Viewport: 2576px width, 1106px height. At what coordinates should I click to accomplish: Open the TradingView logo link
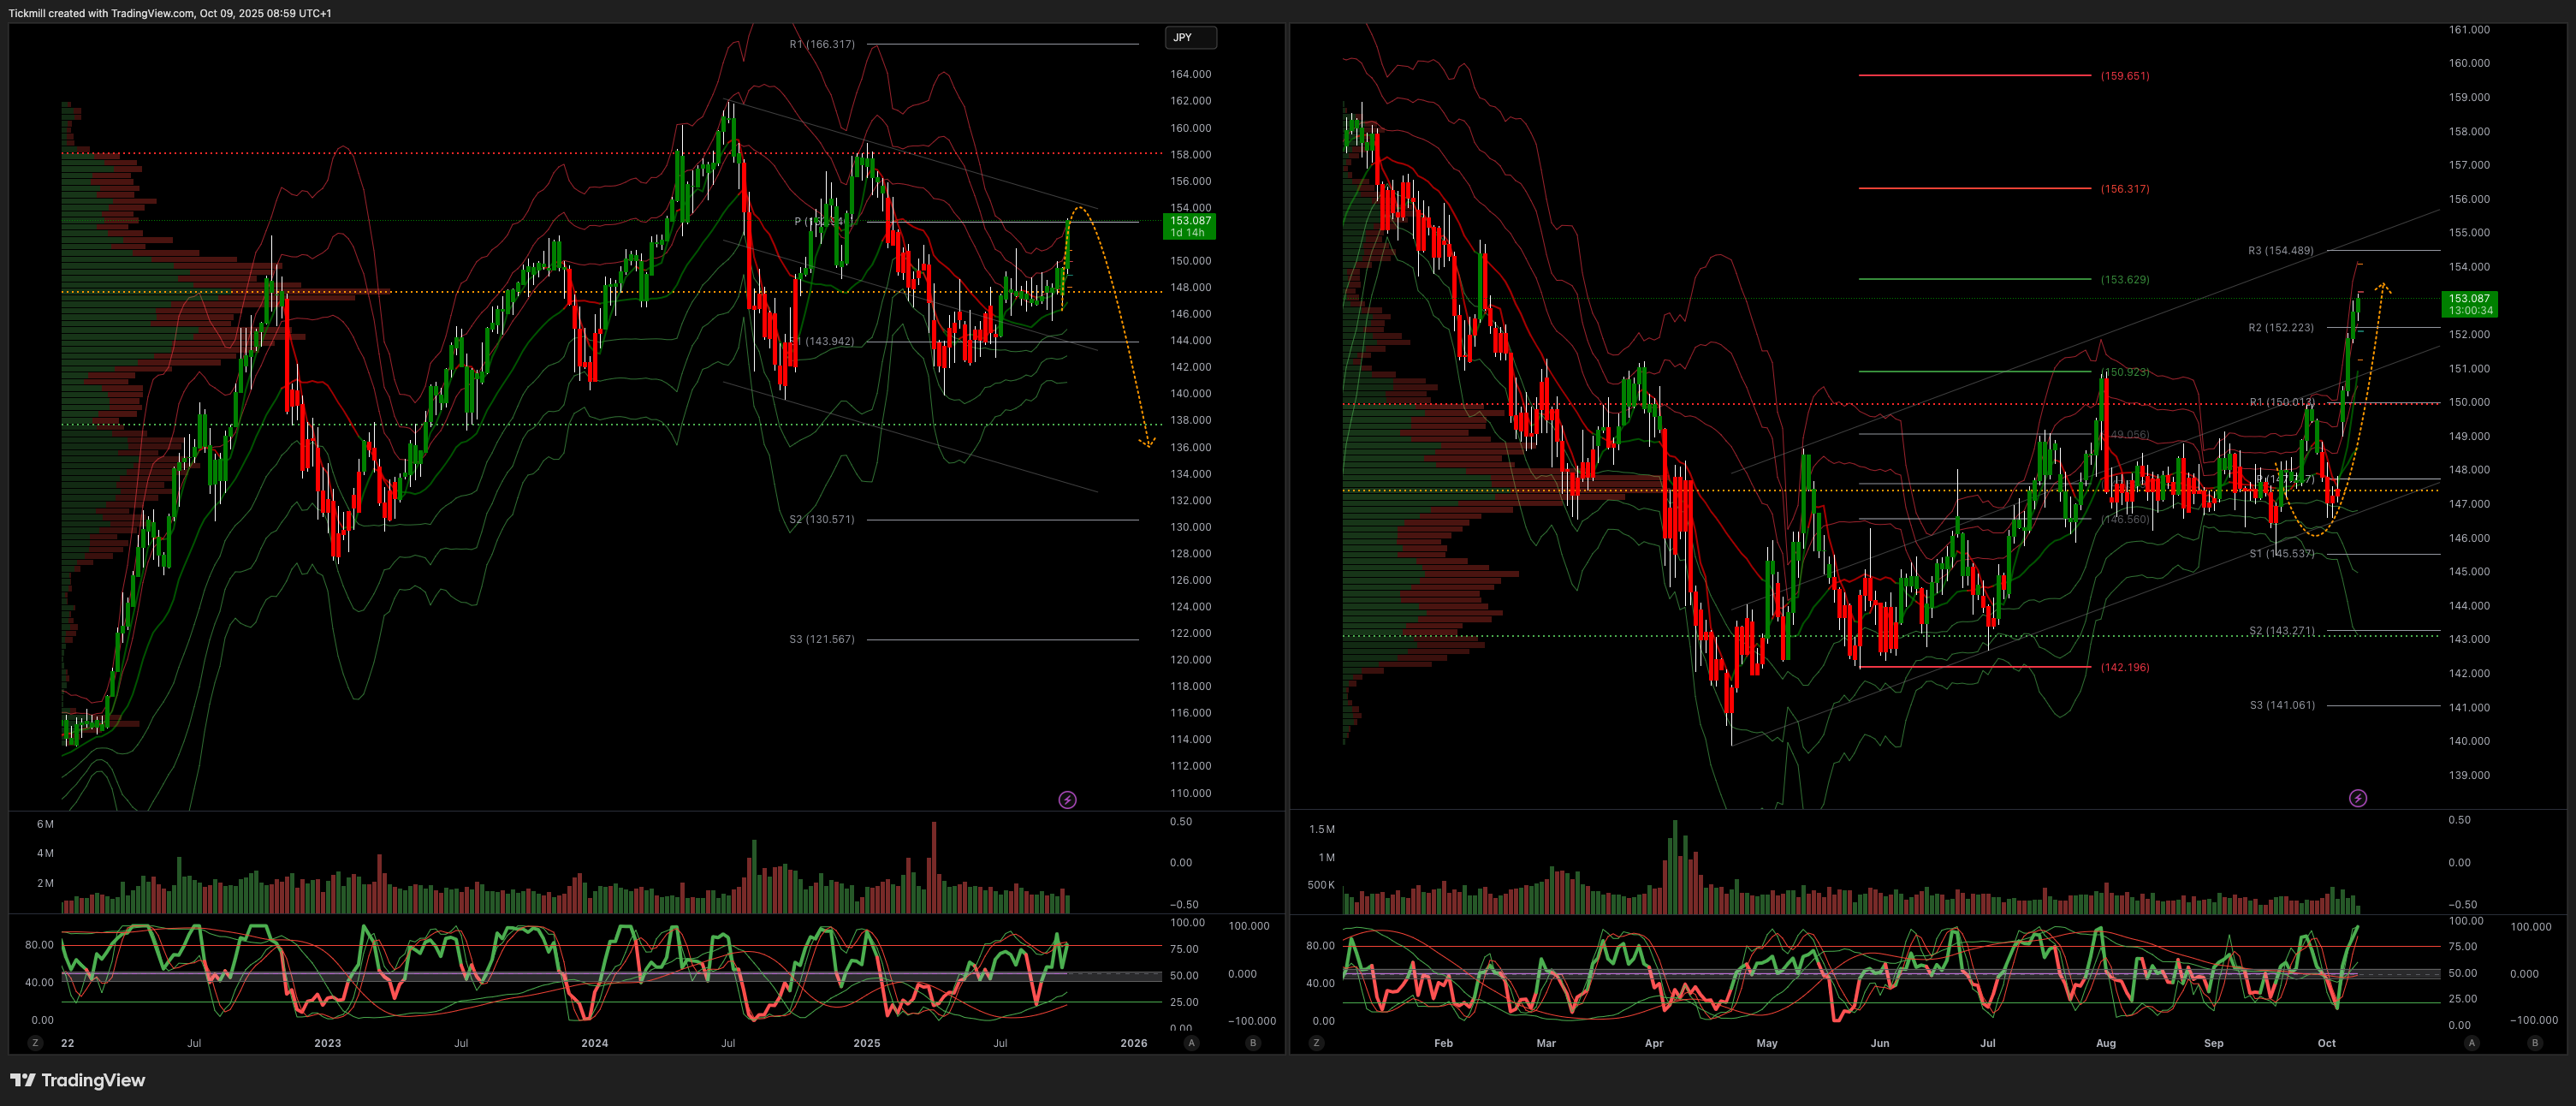78,1080
